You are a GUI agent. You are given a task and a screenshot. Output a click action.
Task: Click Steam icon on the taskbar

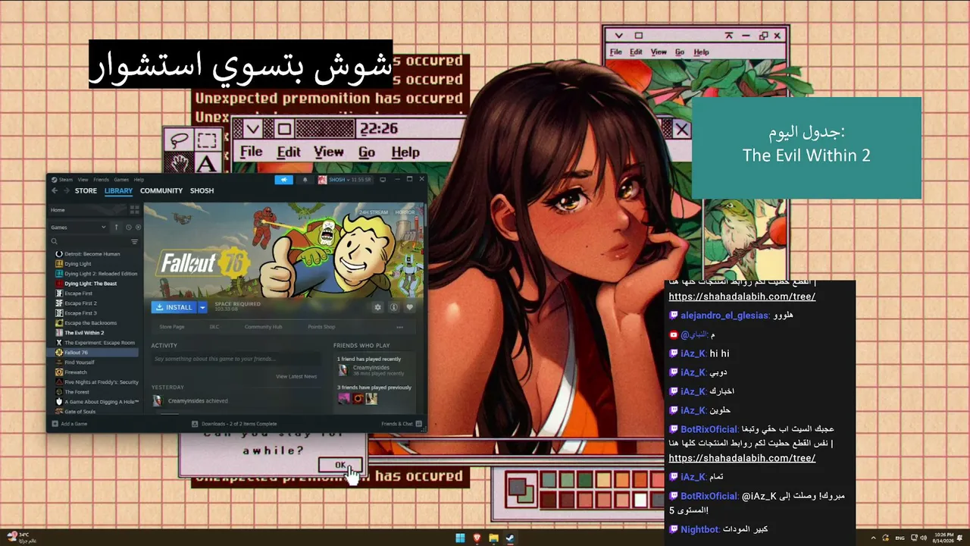[x=510, y=538]
